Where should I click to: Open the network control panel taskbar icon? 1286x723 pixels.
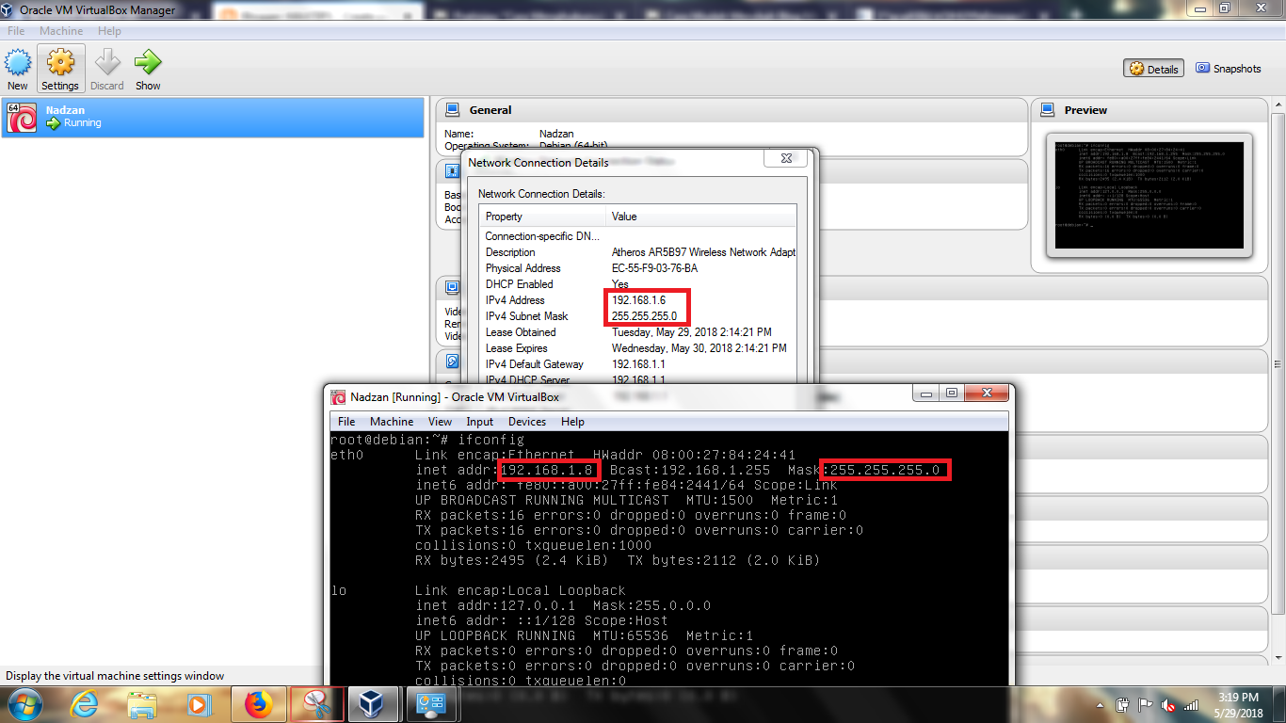coord(430,704)
